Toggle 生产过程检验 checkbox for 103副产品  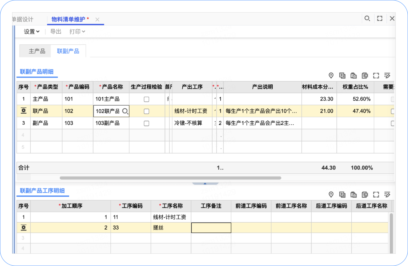coord(146,123)
